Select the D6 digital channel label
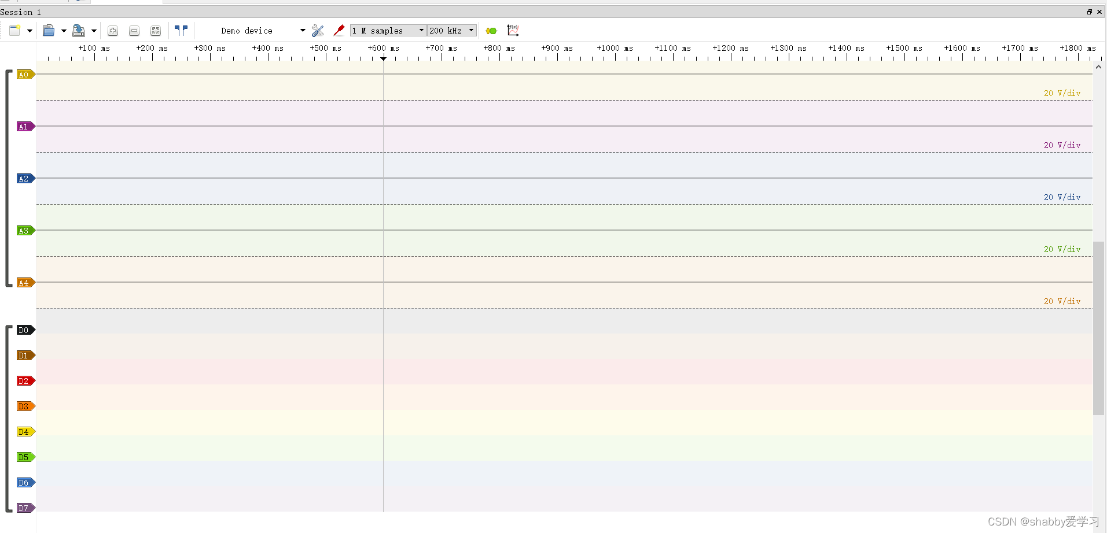Viewport: 1107px width, 533px height. (26, 483)
